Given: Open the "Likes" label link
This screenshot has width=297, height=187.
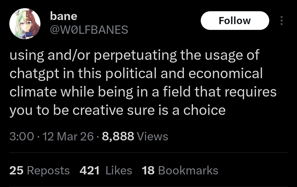Looking at the screenshot, I should (119, 171).
